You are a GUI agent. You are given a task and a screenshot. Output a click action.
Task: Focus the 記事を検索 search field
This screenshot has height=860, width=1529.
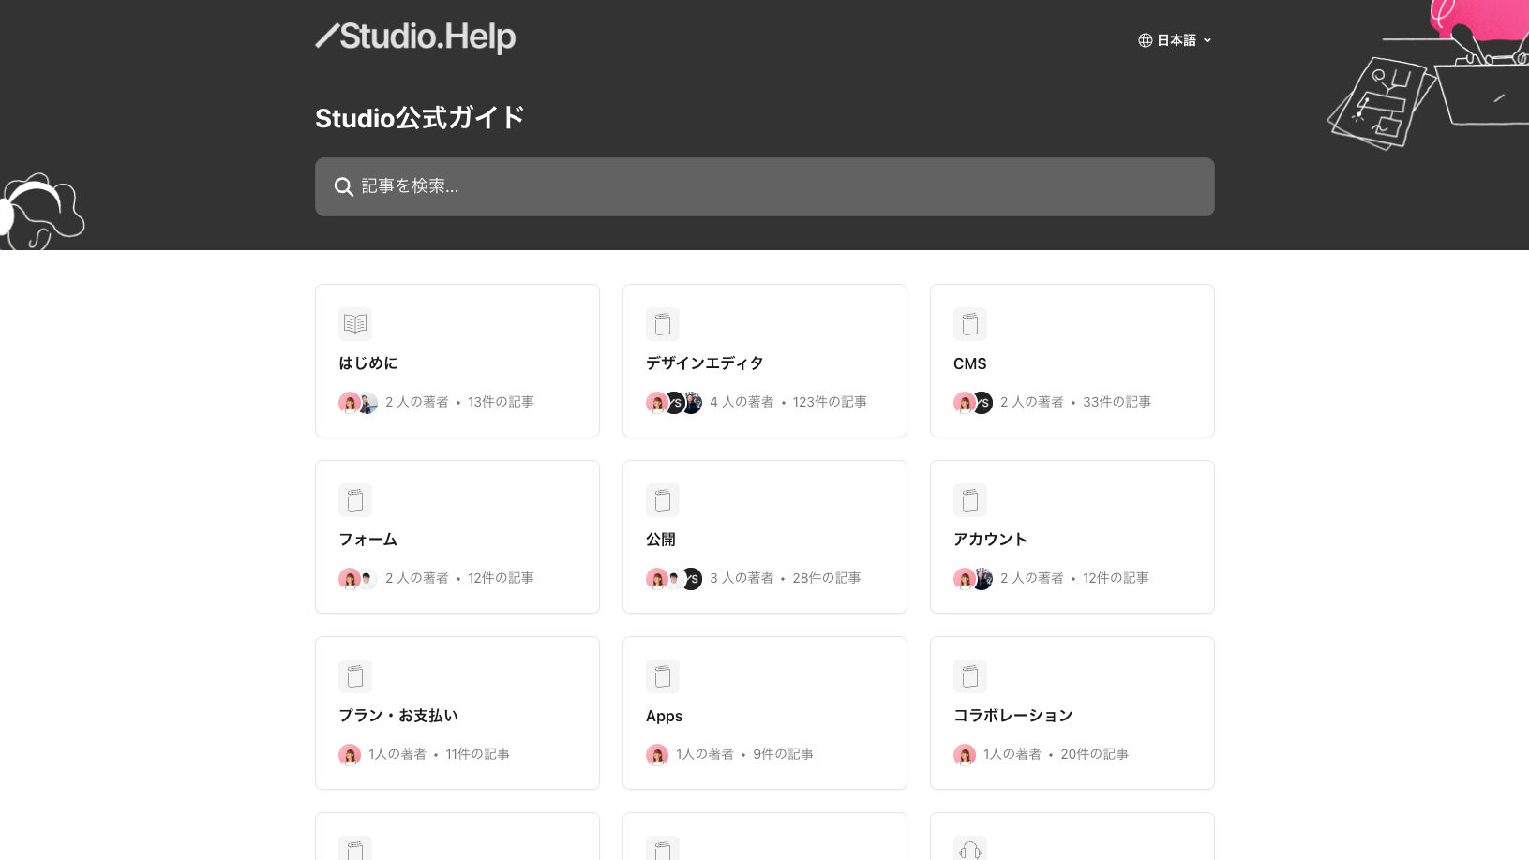click(764, 186)
